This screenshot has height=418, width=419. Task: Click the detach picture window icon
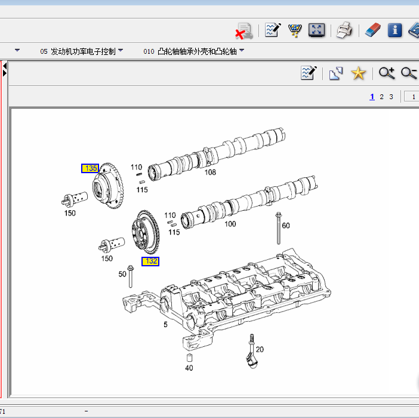pos(336,73)
